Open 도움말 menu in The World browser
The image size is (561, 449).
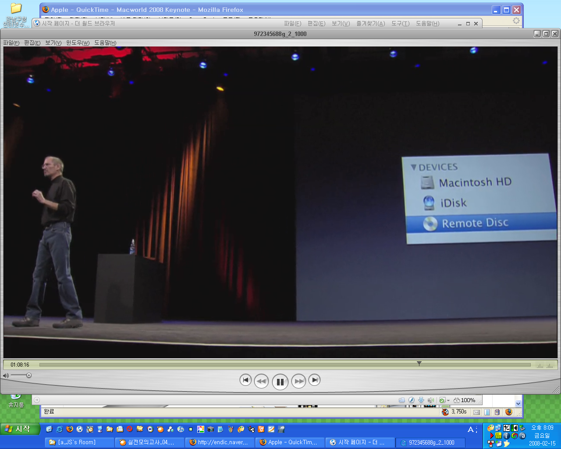pos(427,24)
